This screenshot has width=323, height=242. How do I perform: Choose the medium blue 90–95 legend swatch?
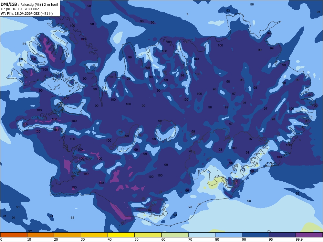[x=255, y=235]
